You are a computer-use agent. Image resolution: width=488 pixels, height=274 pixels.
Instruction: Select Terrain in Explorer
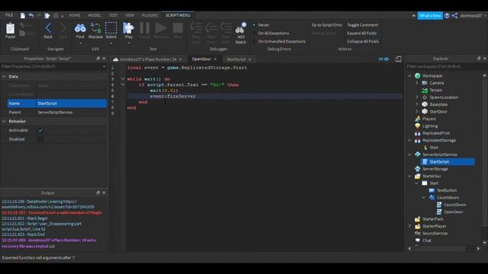pos(435,90)
